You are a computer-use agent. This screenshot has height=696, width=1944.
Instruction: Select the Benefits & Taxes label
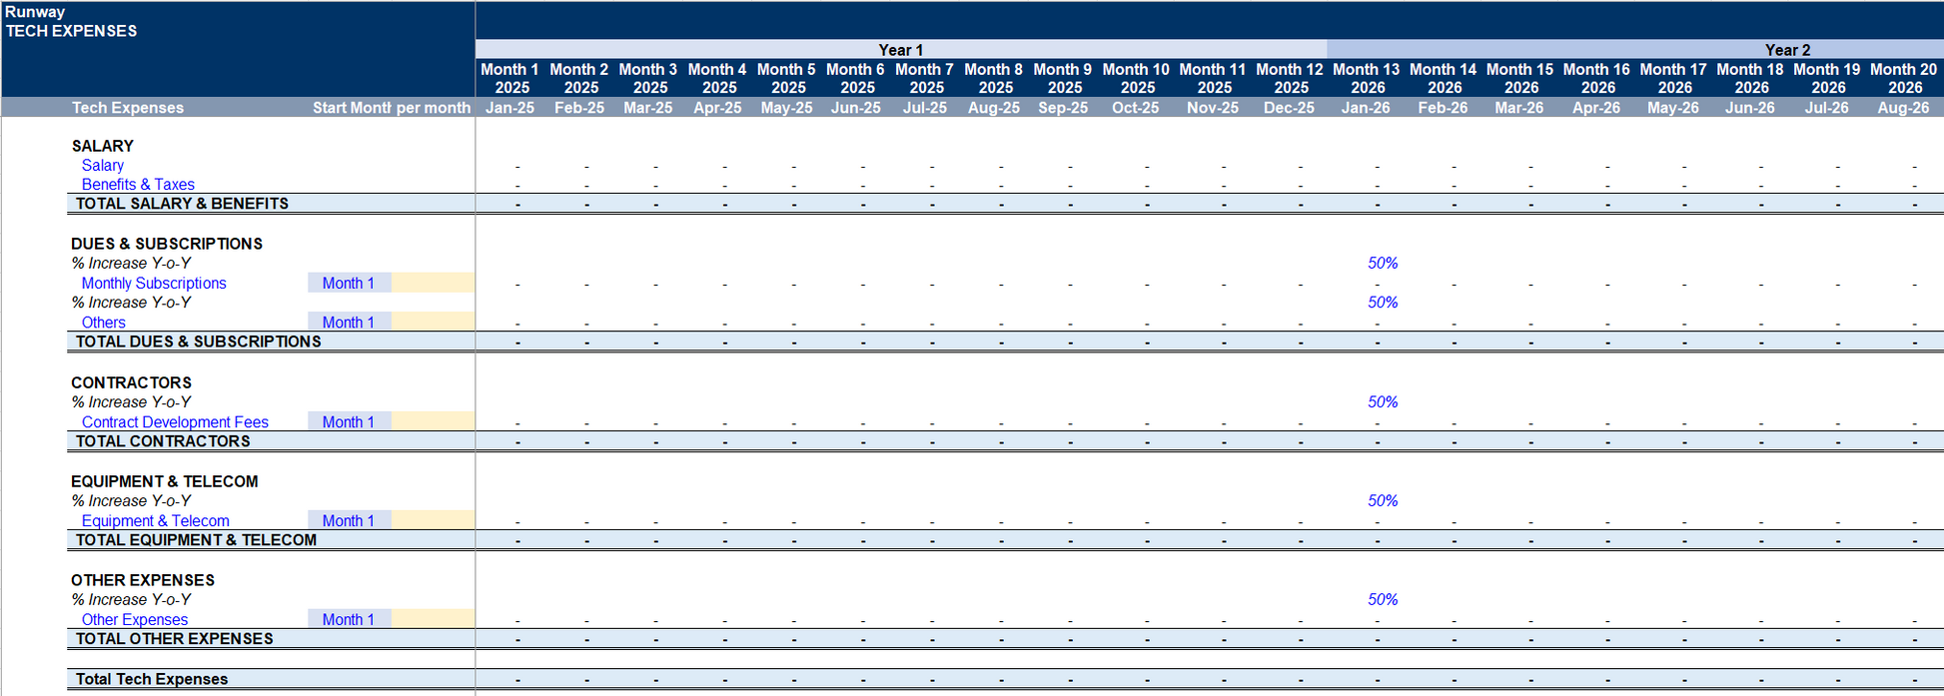138,185
